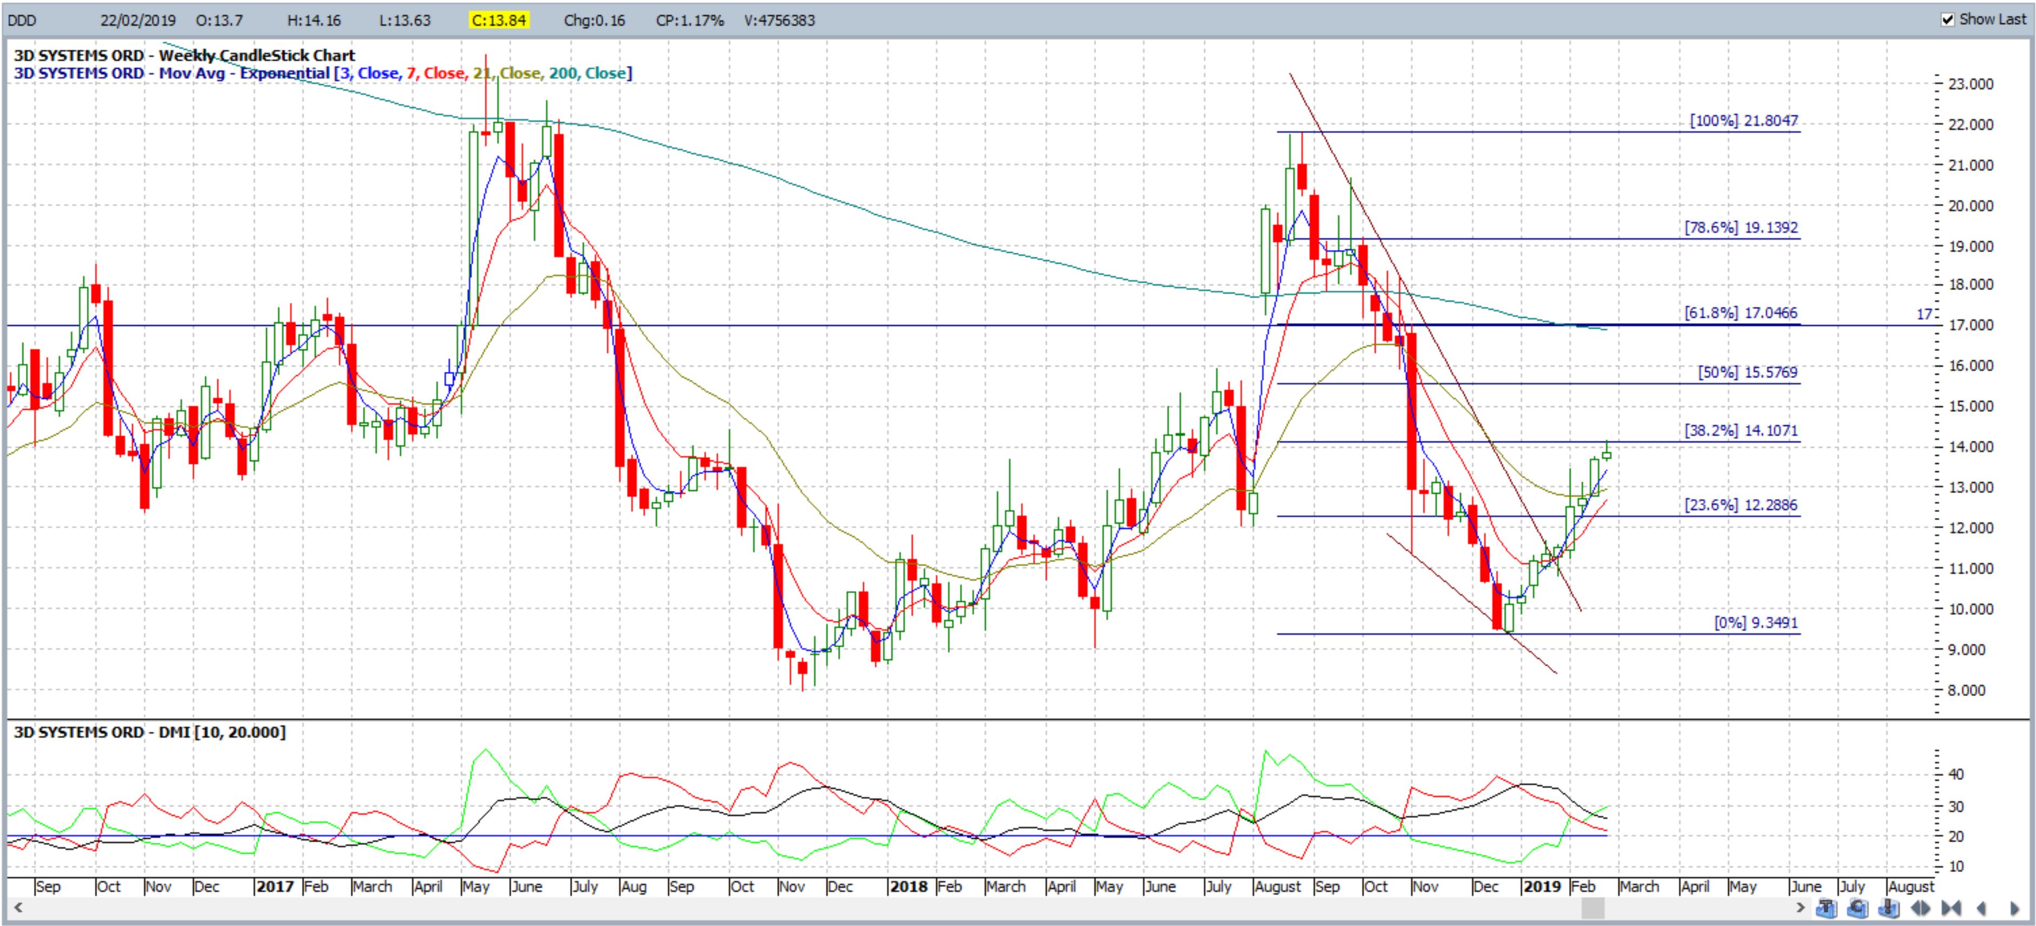
Task: Click the August label beside Sep 2018
Action: [x=1278, y=886]
